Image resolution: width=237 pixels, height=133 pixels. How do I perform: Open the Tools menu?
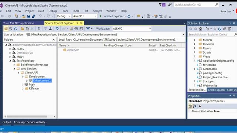point(76,11)
